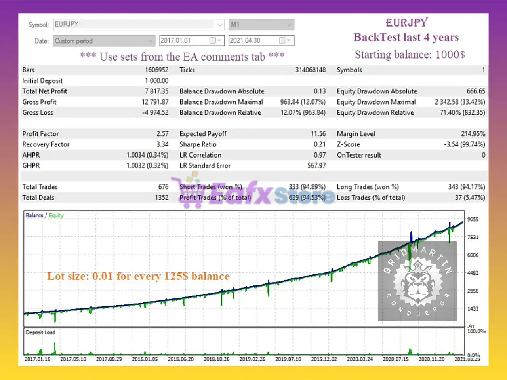The width and height of the screenshot is (507, 380).
Task: Click the Ticks value 314068148
Action: [x=311, y=70]
